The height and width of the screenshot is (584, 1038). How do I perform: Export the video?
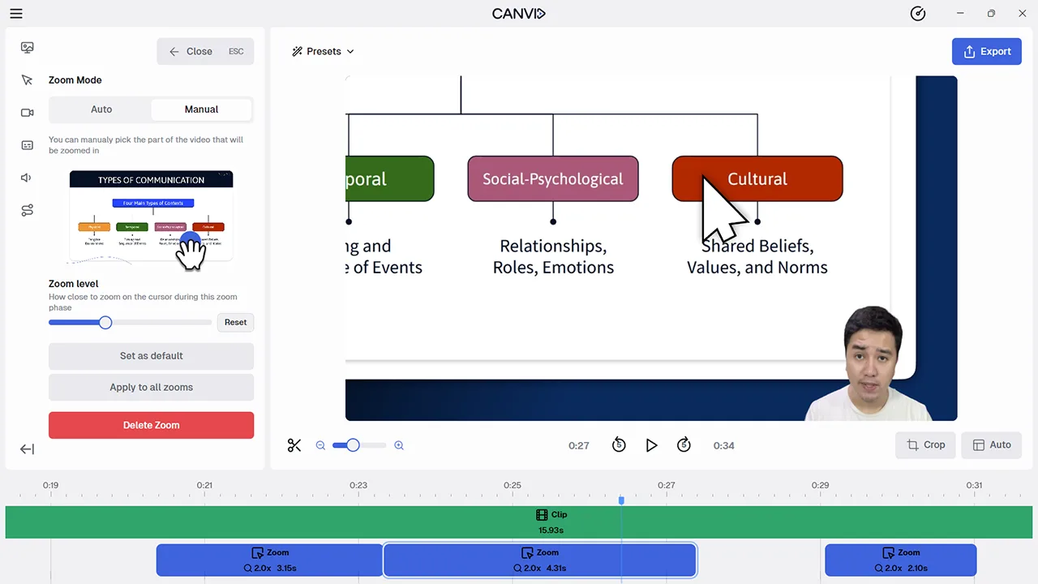point(986,51)
